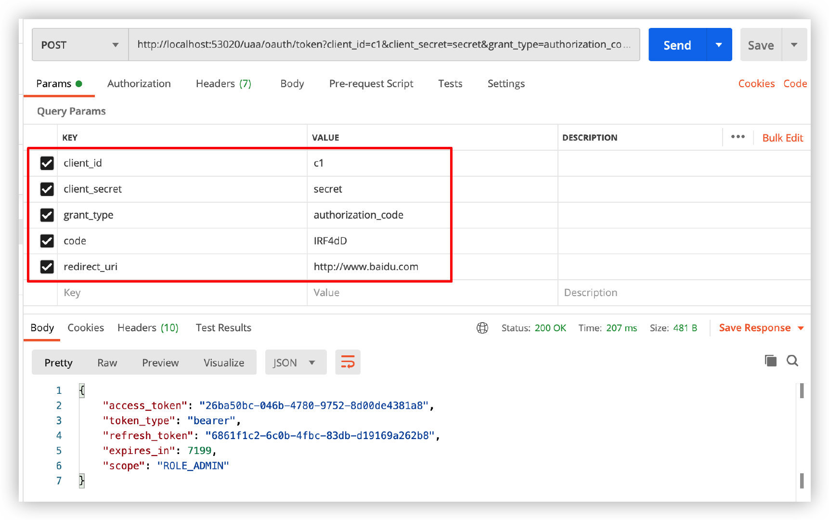Open the Cookies link at top right
The image size is (829, 520).
pos(756,84)
